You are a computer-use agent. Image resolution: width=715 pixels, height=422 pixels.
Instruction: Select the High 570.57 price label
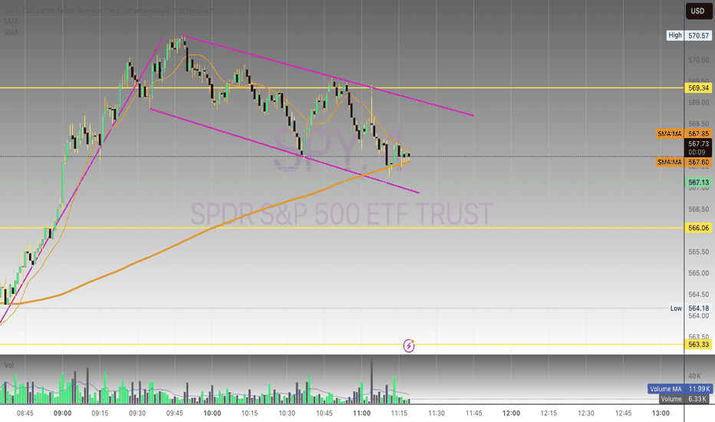pos(689,35)
